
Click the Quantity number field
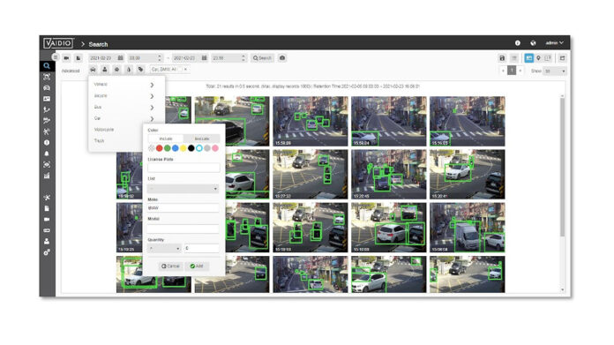click(x=202, y=248)
